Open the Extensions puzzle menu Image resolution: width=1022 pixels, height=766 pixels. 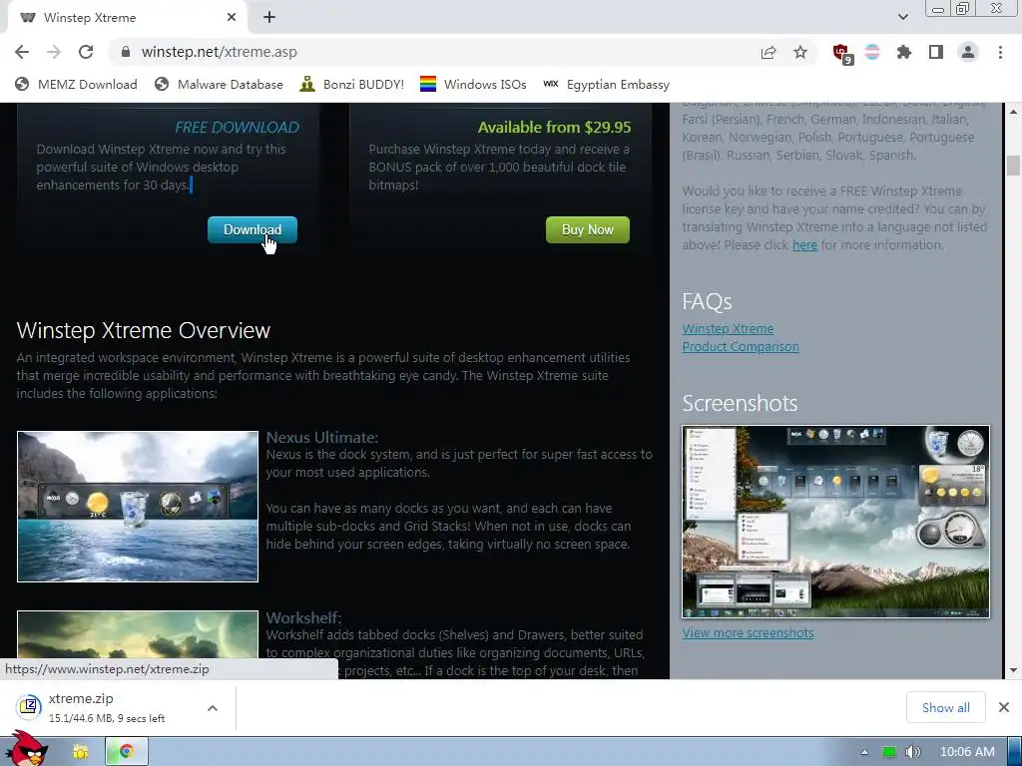click(903, 52)
